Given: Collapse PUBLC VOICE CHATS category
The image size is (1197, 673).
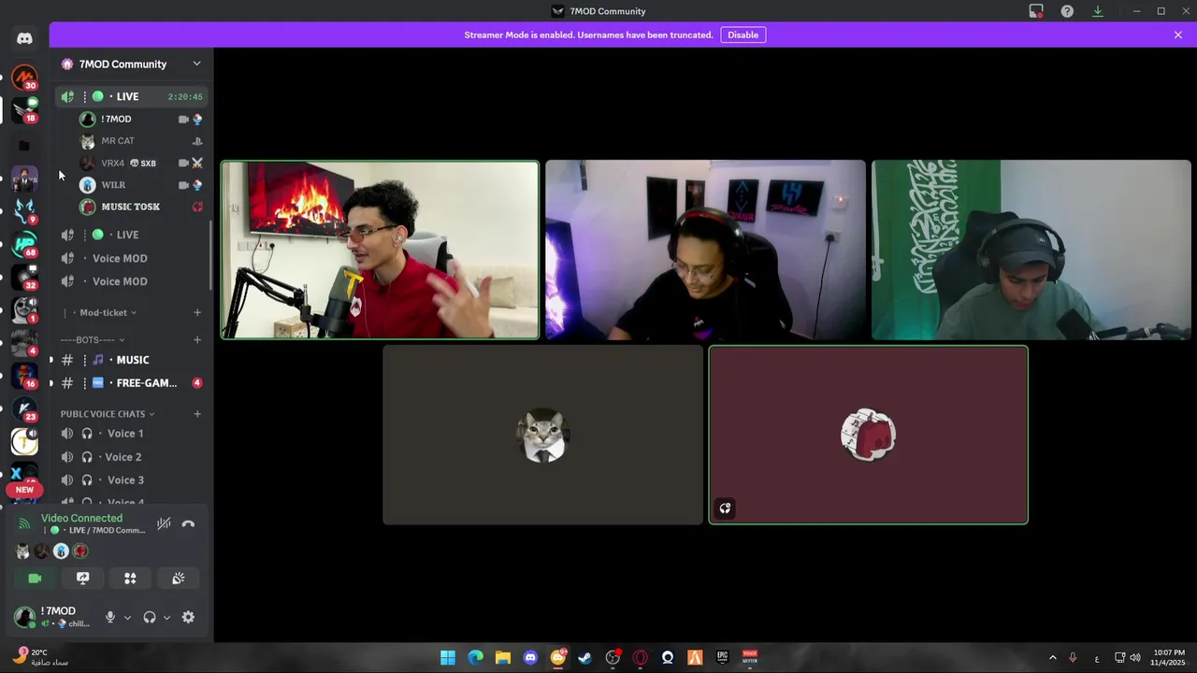Looking at the screenshot, I should [108, 413].
